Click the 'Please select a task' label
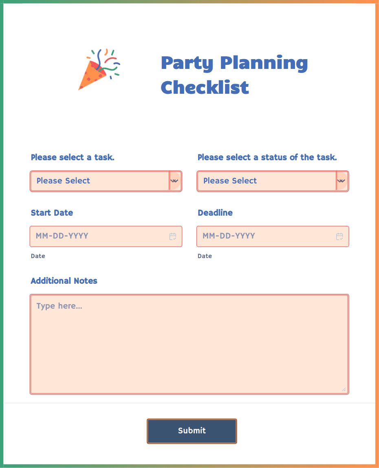 73,157
